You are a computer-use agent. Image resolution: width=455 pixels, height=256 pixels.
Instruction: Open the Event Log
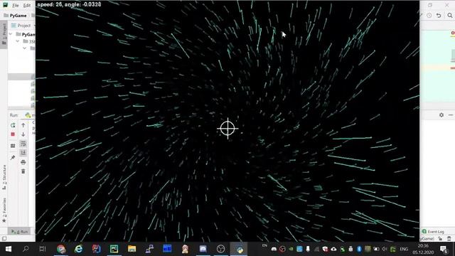[x=433, y=232]
